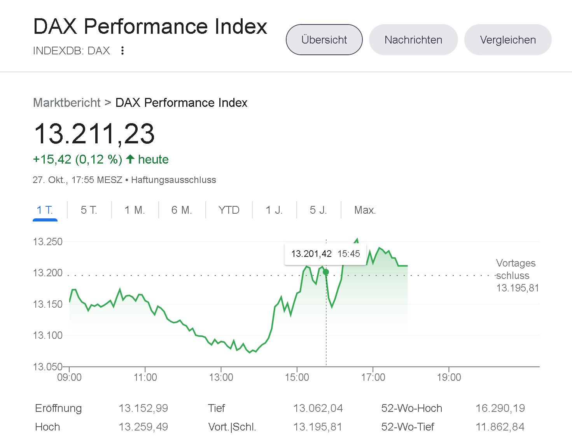Switch to the 1 T. range tab

point(45,210)
